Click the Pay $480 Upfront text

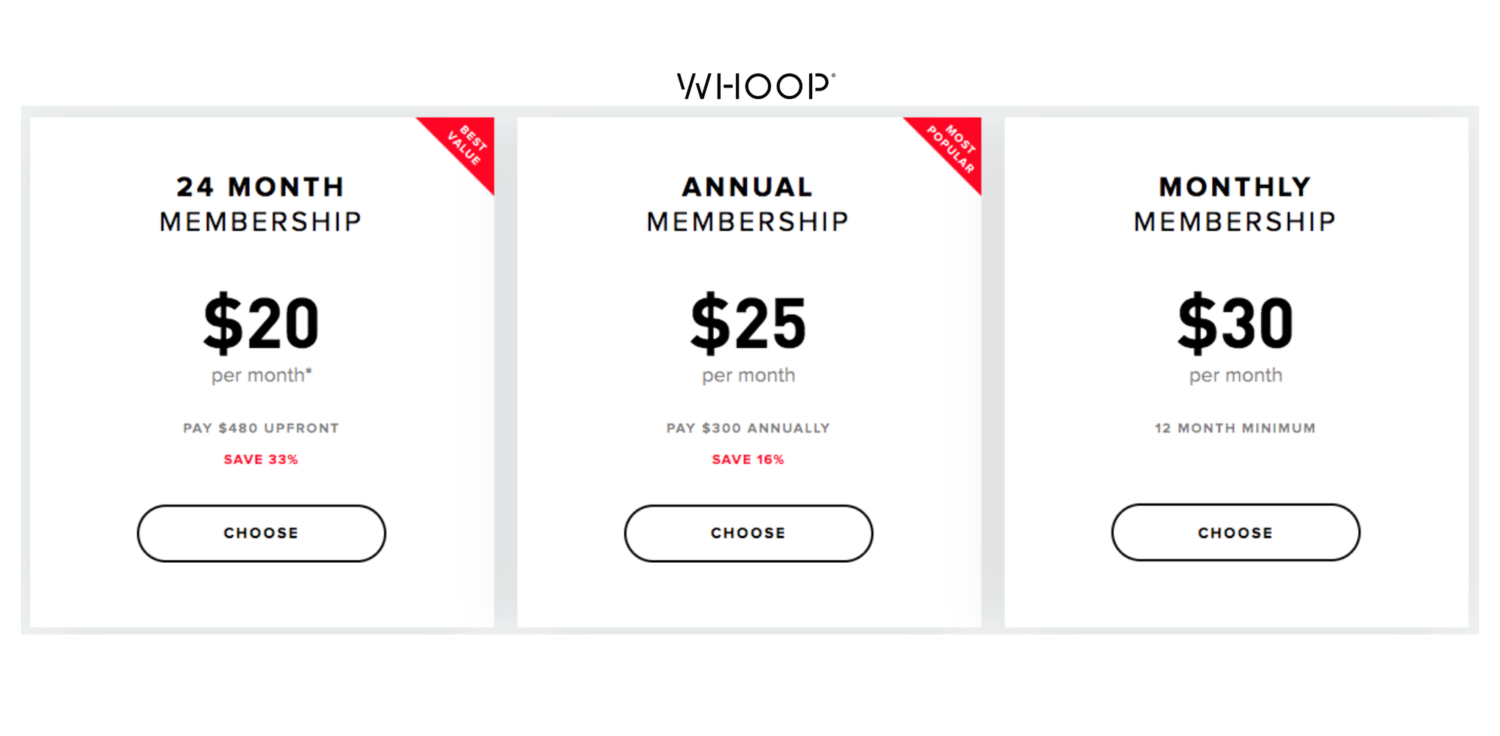click(261, 428)
